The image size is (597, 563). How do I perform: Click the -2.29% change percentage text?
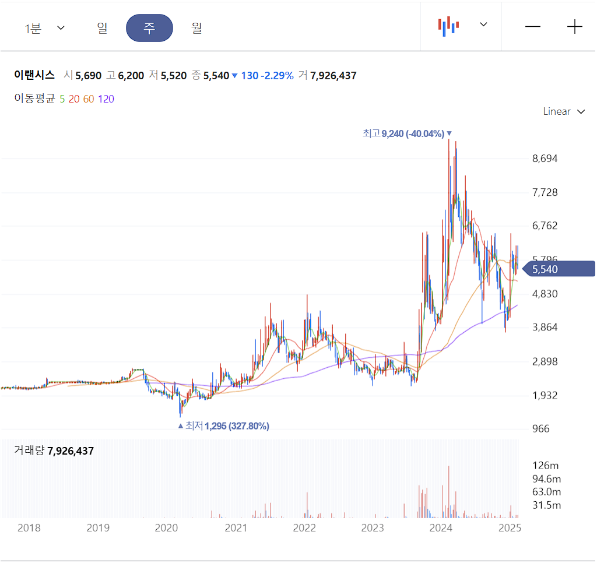(x=276, y=75)
